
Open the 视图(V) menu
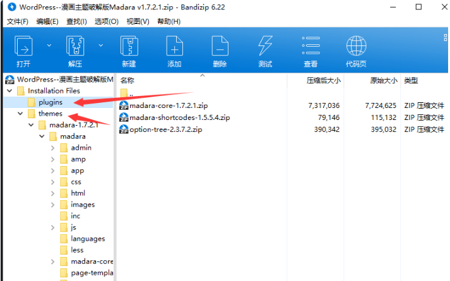tap(138, 21)
